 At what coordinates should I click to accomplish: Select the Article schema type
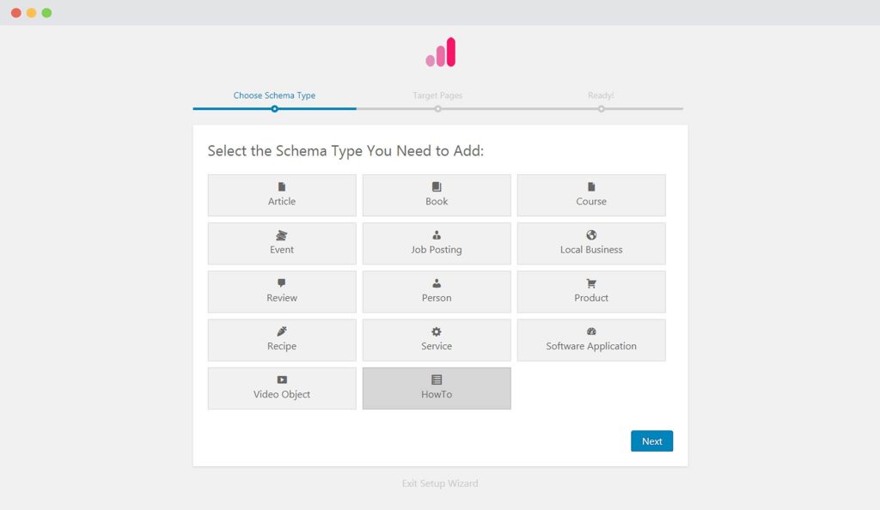tap(282, 195)
